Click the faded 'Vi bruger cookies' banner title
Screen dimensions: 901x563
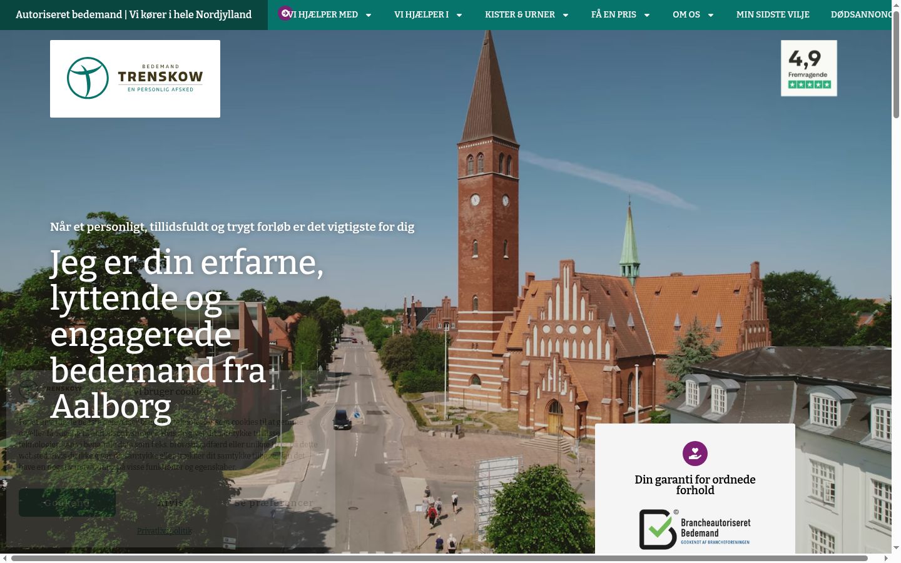click(170, 391)
